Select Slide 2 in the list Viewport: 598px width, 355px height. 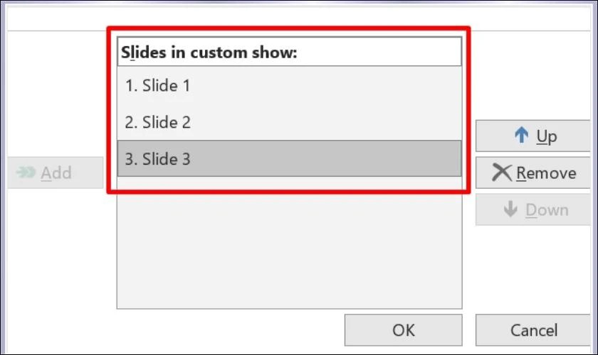pyautogui.click(x=289, y=121)
